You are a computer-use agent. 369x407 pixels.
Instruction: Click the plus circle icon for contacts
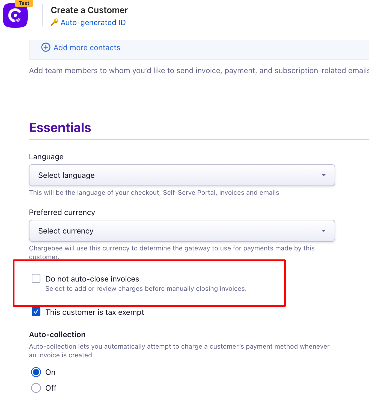coord(46,47)
